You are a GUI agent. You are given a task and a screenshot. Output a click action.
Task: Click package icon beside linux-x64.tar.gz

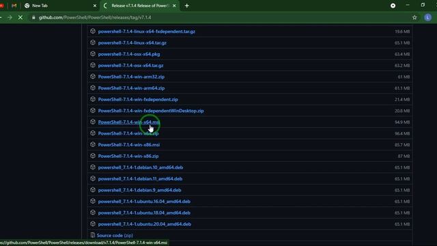pos(93,42)
